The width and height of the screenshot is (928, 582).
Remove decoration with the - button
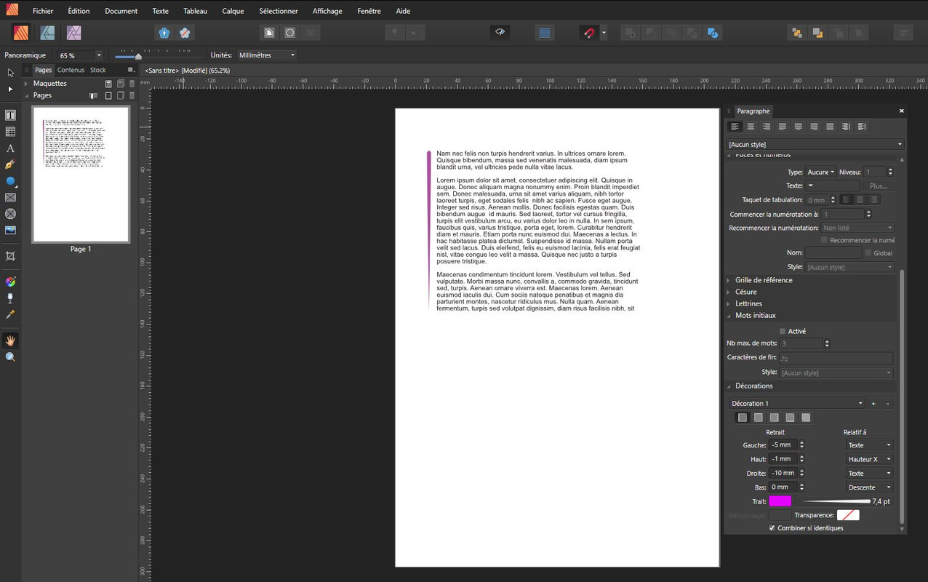[887, 403]
